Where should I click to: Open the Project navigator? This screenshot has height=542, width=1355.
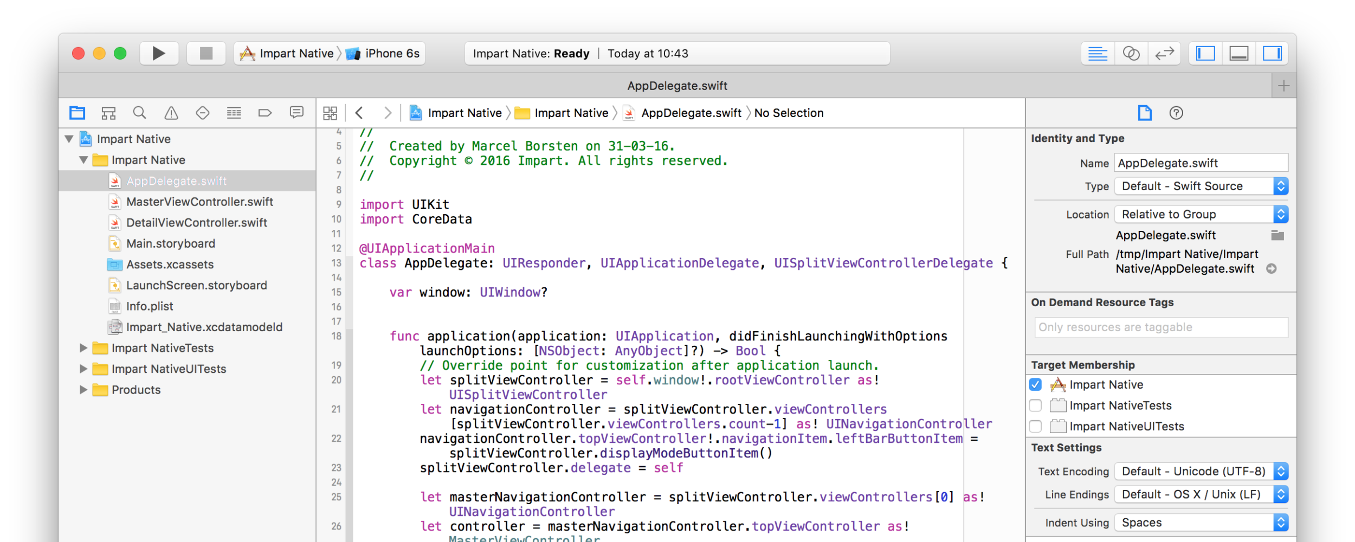click(78, 113)
